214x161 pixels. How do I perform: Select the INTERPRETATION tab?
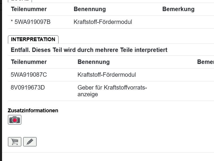[33, 39]
